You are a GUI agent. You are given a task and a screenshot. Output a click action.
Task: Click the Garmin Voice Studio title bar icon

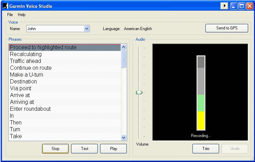click(5, 6)
